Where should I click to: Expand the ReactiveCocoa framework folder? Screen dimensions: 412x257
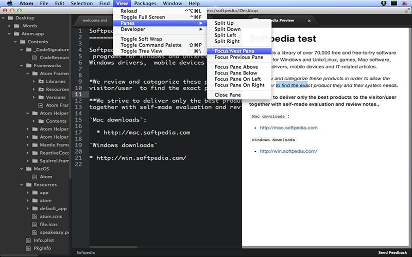coord(28,153)
